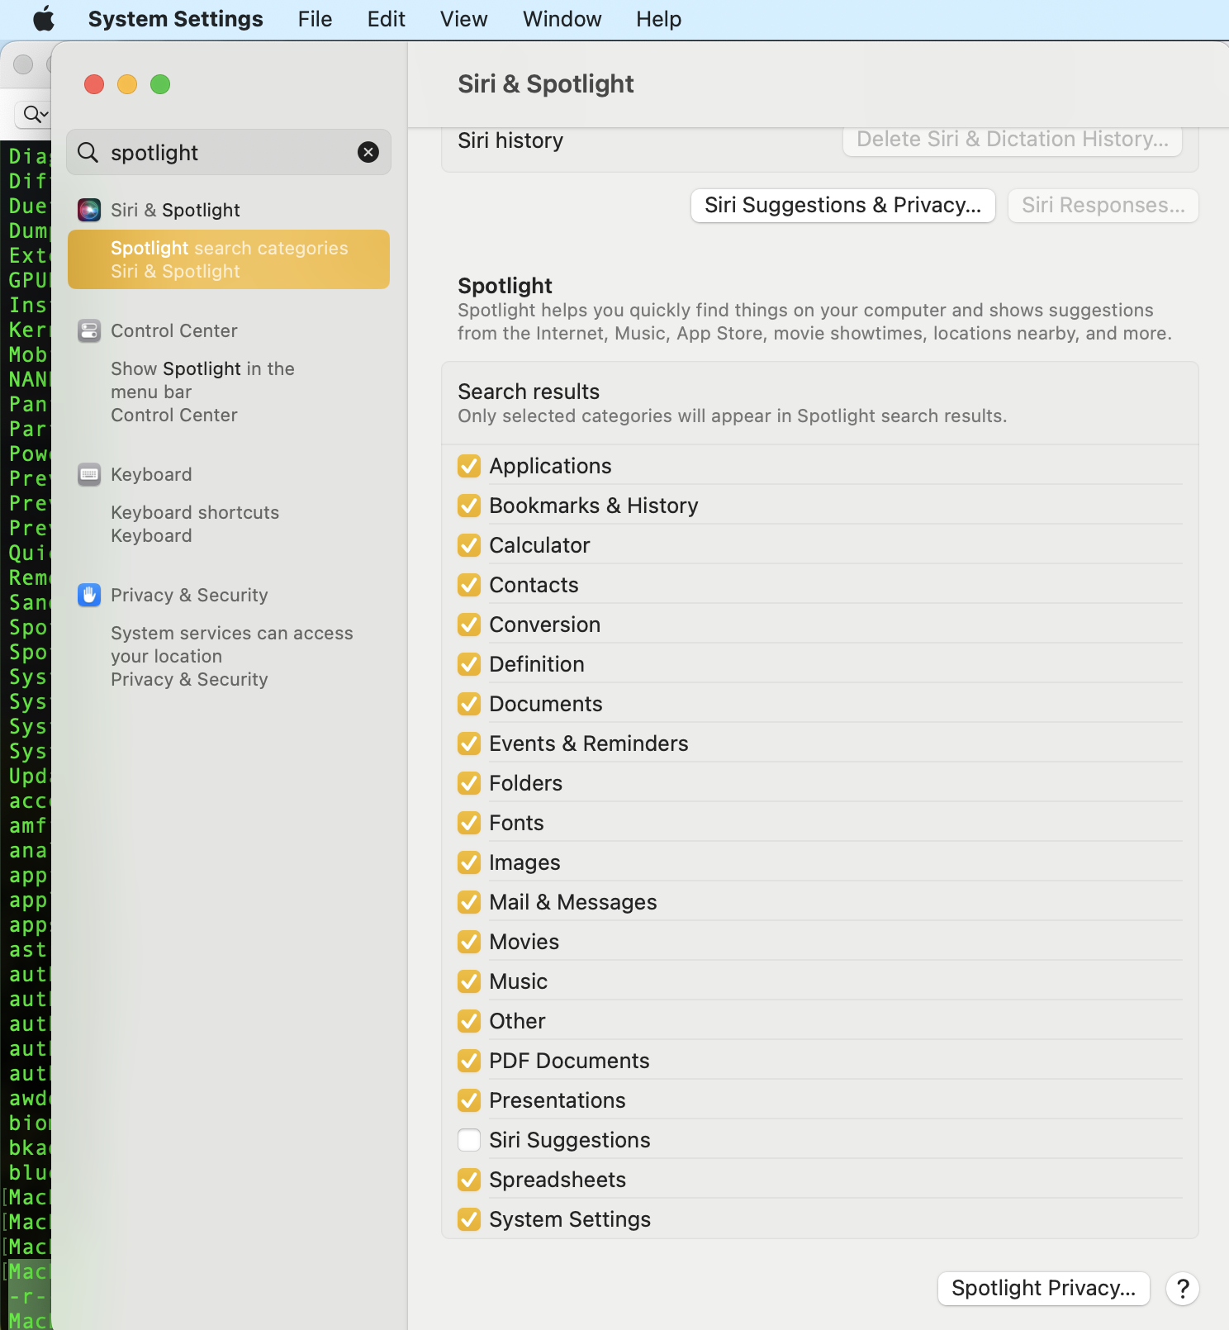
Task: Open the System Settings app menu
Action: pos(175,19)
